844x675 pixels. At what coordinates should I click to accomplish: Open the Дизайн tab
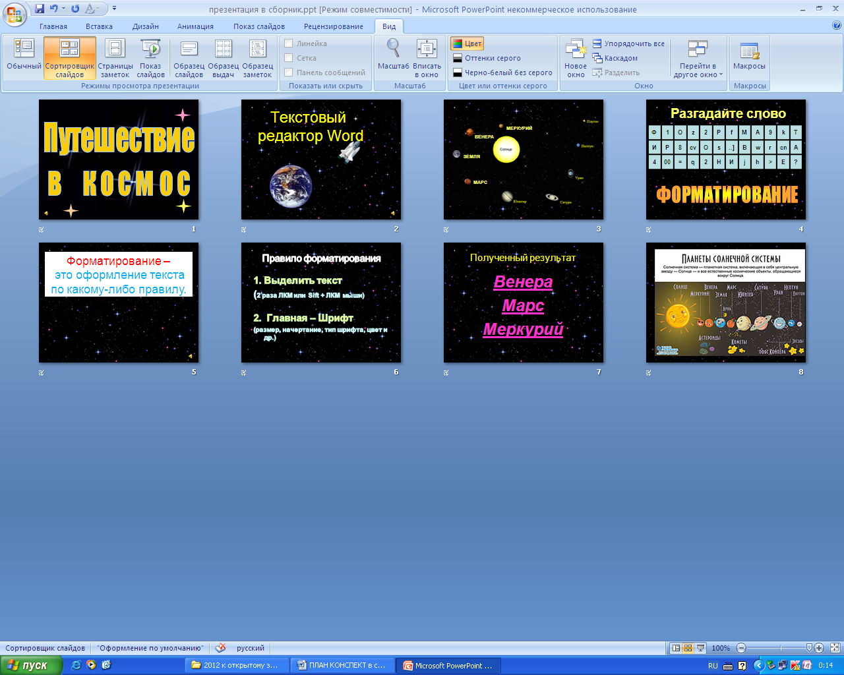145,26
